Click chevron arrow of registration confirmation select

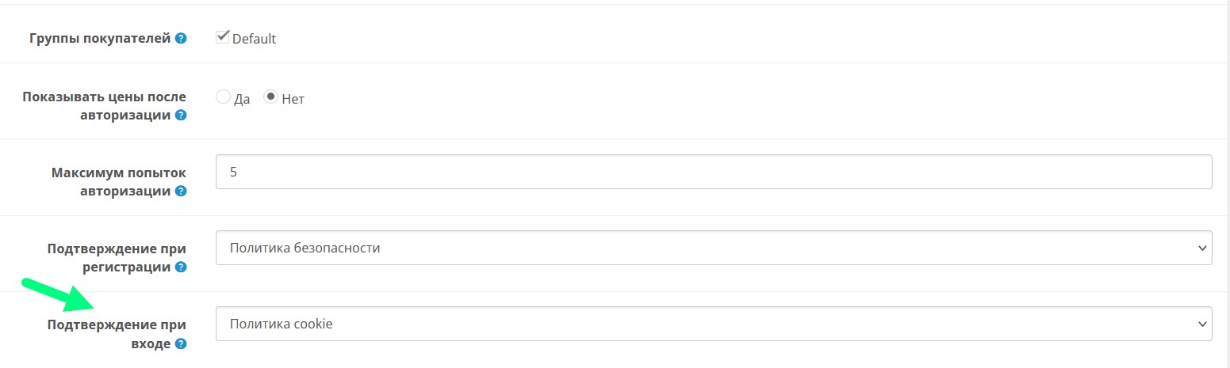click(x=1200, y=248)
